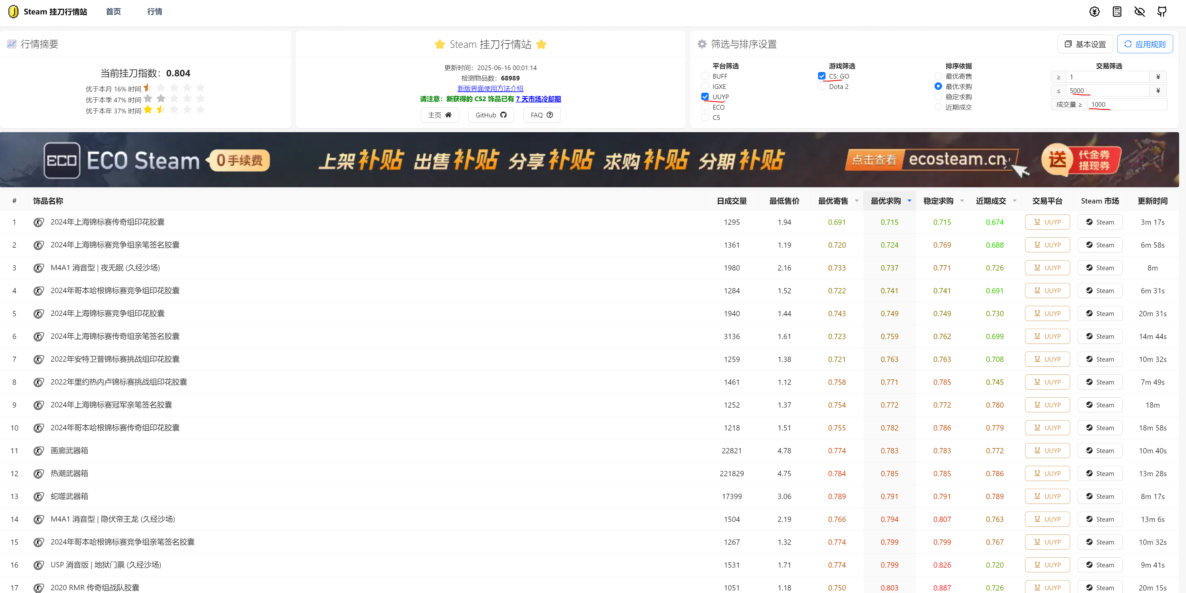Image resolution: width=1186 pixels, height=593 pixels.
Task: Open Steam market button for row 1
Action: tap(1100, 222)
